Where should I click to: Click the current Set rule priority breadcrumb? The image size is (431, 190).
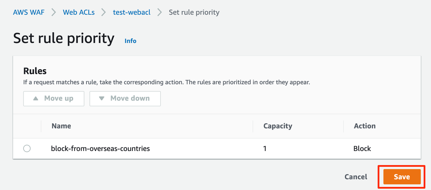(x=194, y=12)
